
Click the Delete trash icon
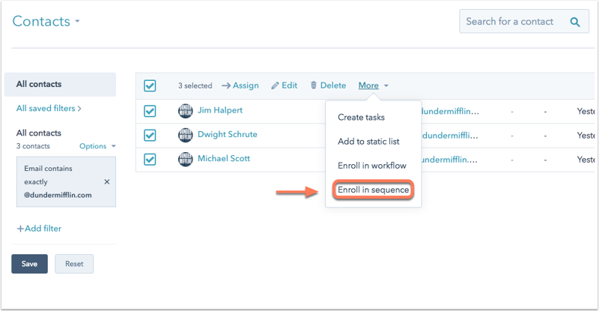[314, 85]
